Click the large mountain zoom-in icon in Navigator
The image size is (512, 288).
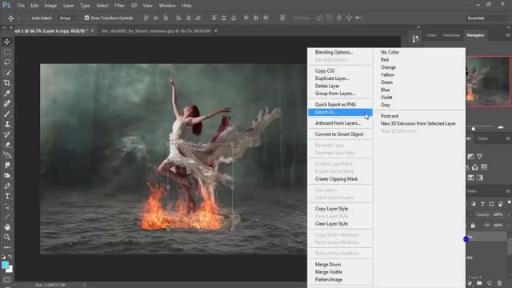click(501, 127)
